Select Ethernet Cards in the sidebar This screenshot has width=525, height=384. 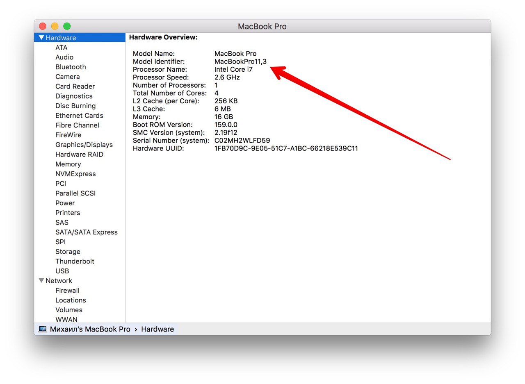[79, 116]
